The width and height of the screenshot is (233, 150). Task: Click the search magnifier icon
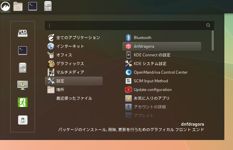208,25
